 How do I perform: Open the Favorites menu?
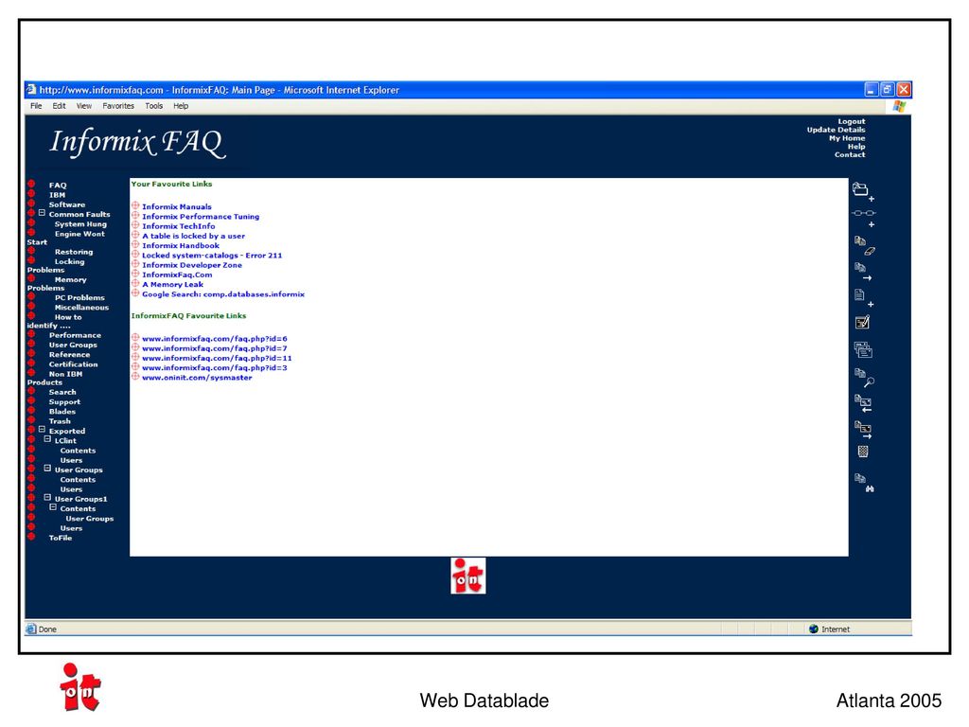click(118, 106)
